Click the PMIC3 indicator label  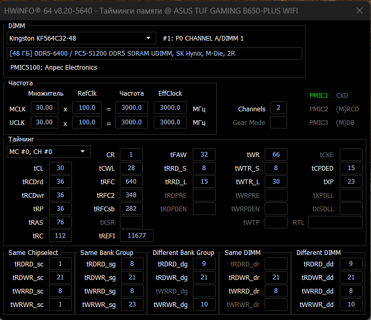pos(319,122)
